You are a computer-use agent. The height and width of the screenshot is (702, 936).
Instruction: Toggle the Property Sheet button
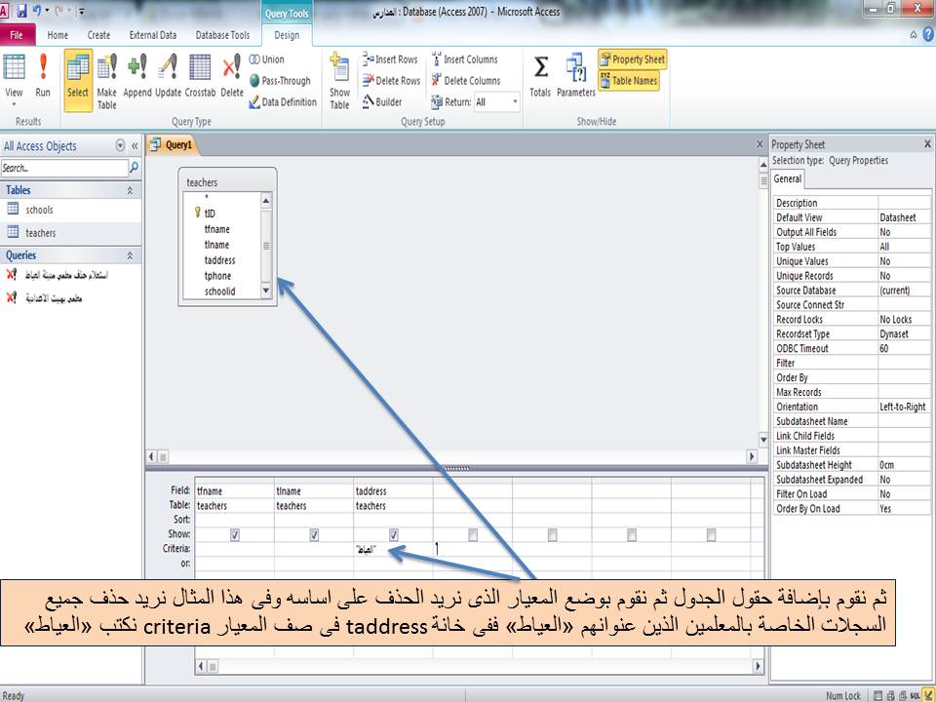pos(632,59)
